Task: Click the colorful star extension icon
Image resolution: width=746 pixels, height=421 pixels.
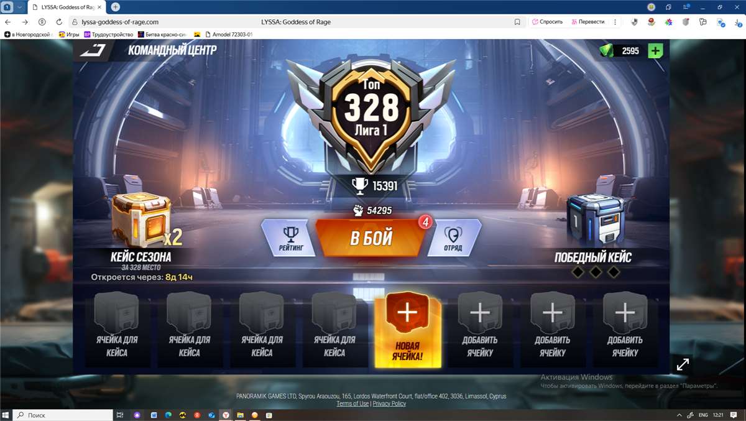Action: [x=668, y=22]
